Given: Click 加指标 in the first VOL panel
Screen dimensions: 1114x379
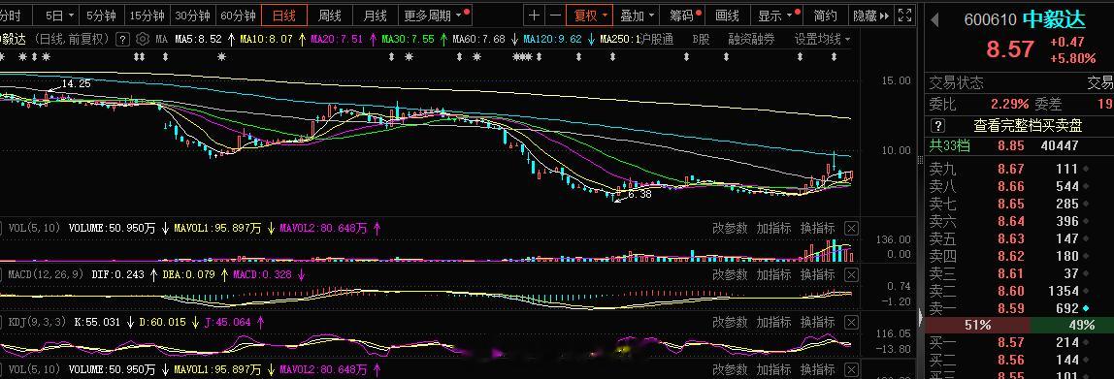Looking at the screenshot, I should click(x=773, y=228).
